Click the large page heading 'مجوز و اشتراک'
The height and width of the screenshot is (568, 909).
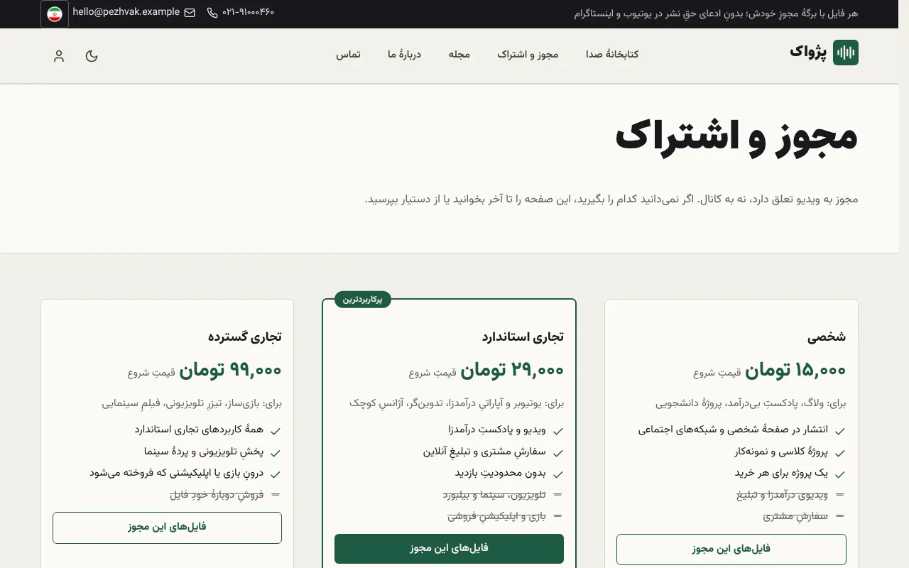click(x=736, y=136)
